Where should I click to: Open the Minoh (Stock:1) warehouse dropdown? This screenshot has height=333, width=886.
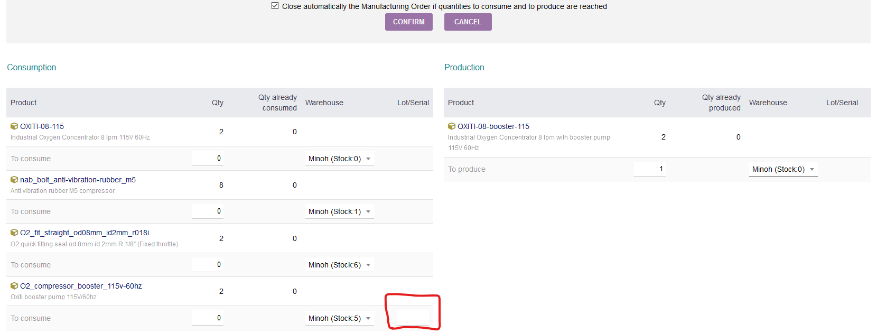point(339,211)
